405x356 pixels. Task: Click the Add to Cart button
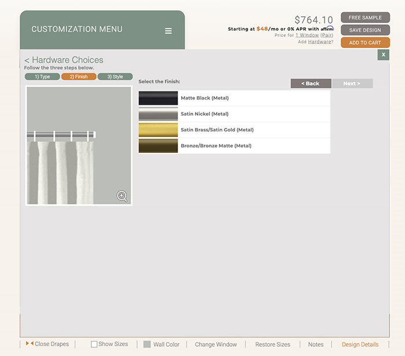[x=365, y=42]
